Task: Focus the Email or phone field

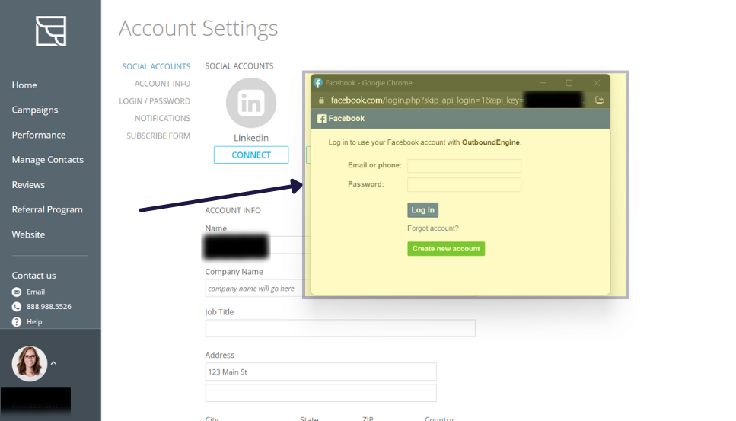Action: 464,166
